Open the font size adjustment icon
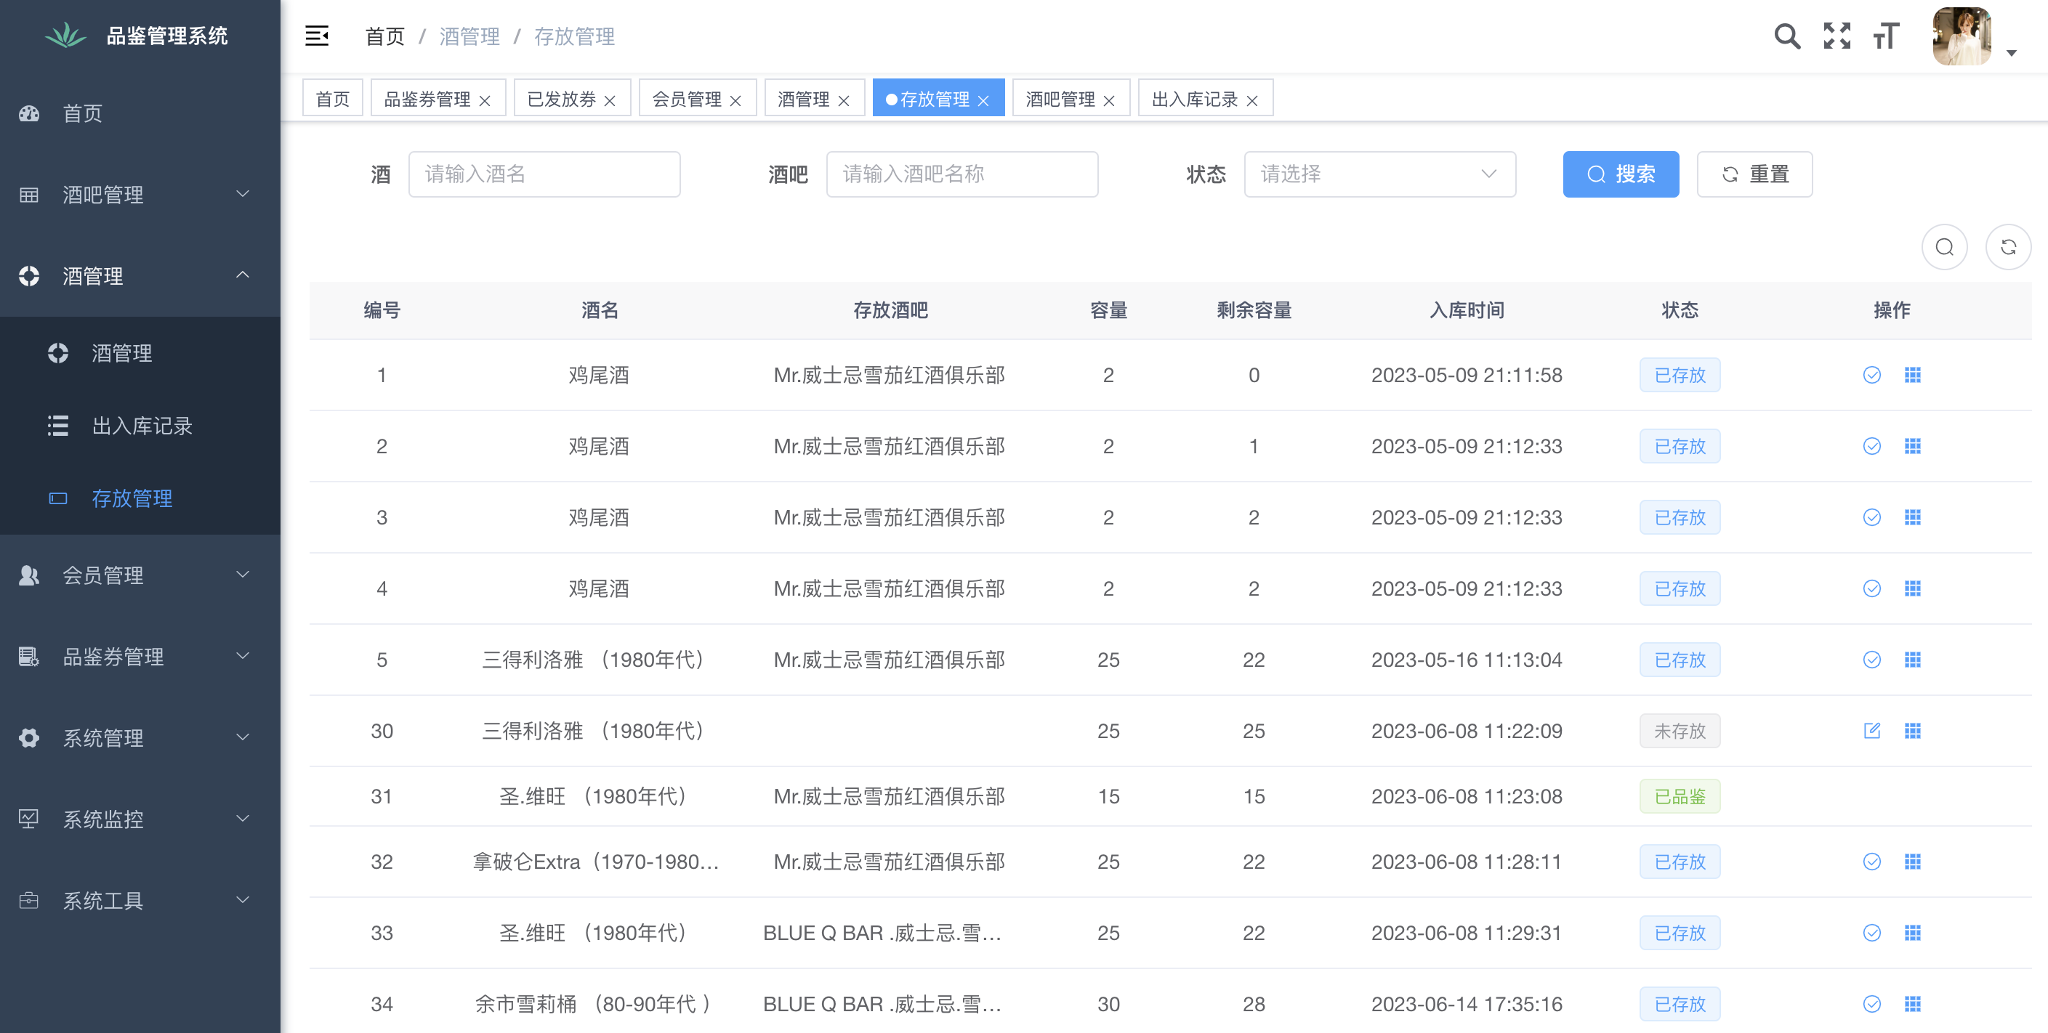The image size is (2048, 1033). tap(1886, 36)
